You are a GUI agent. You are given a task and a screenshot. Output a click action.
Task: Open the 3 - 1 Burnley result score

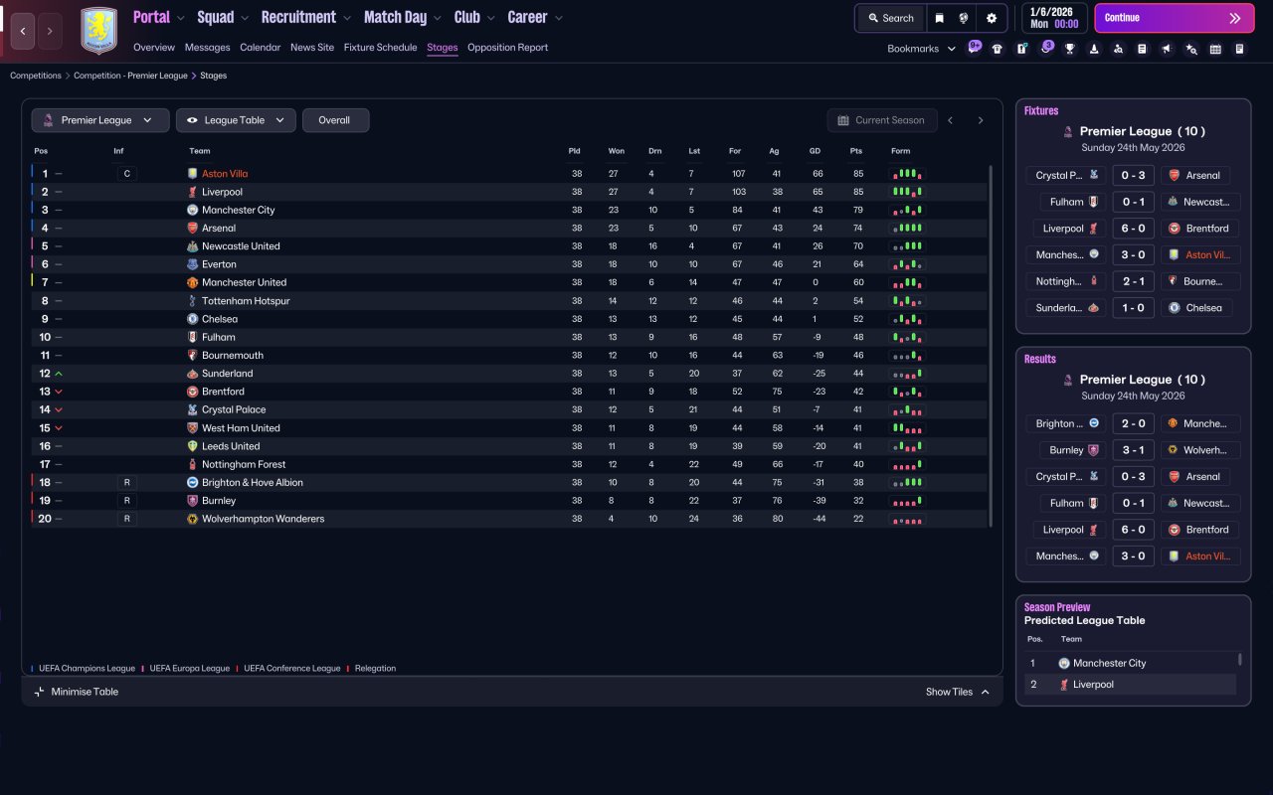pos(1133,450)
